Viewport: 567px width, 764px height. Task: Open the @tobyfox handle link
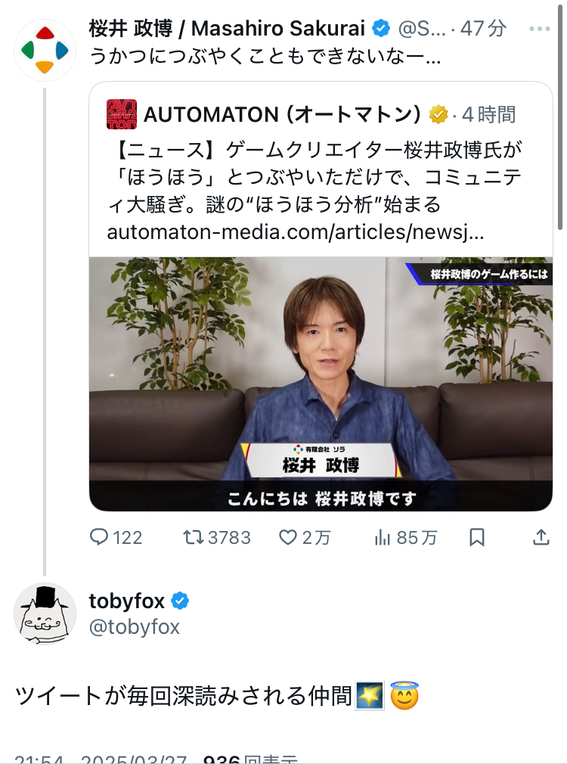135,627
